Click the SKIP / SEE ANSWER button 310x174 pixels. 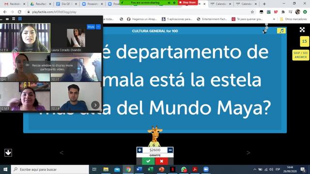(300, 55)
